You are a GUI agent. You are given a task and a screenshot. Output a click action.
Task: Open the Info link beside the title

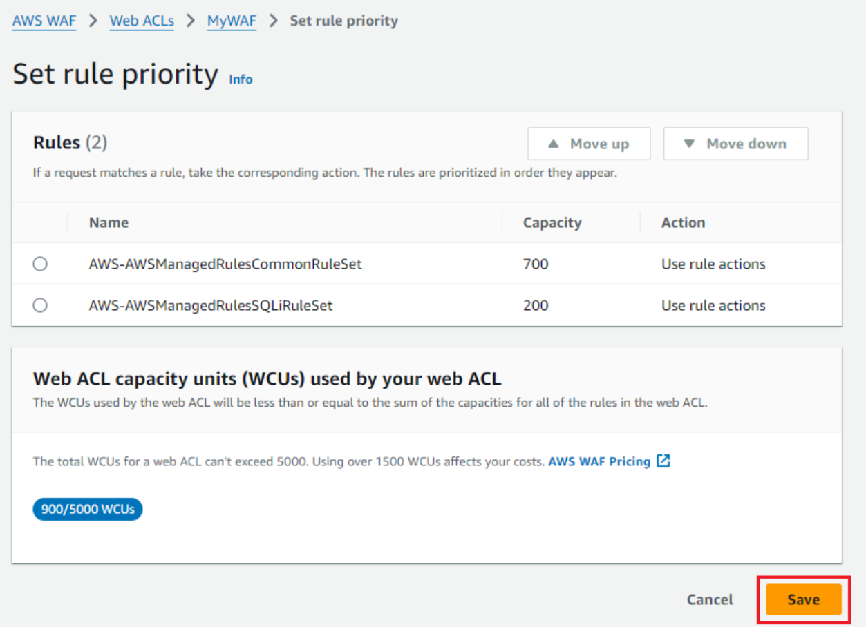241,79
